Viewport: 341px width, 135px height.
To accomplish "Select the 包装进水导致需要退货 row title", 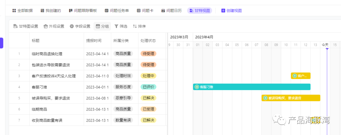I will pos(51,65).
